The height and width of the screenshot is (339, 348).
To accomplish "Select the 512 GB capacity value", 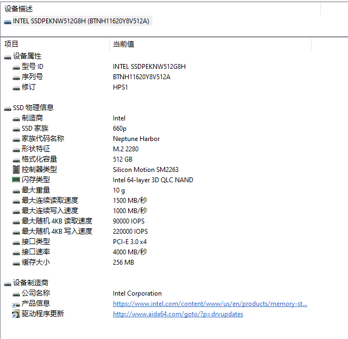I will point(123,159).
